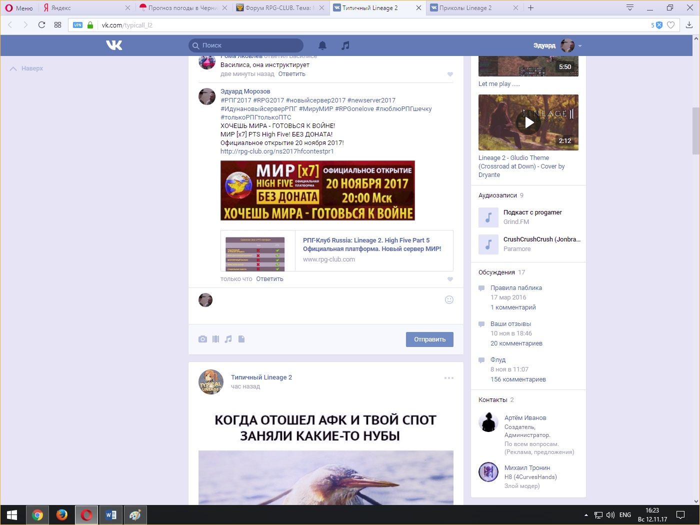Go back with browser back arrow

click(10, 25)
